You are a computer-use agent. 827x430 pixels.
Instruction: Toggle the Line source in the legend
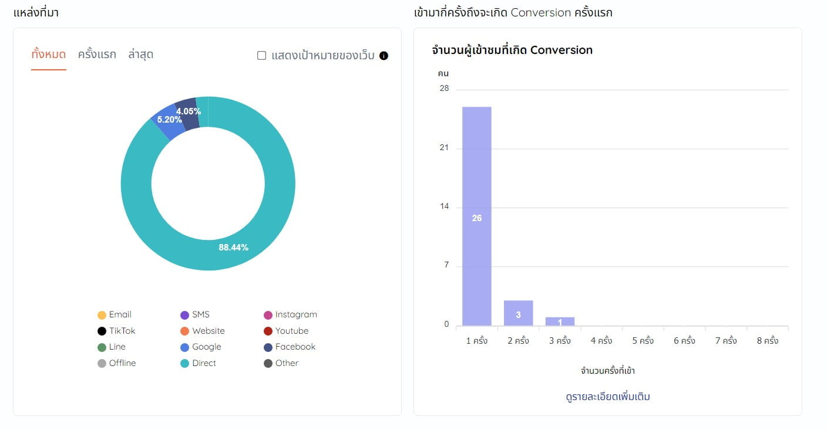(101, 347)
